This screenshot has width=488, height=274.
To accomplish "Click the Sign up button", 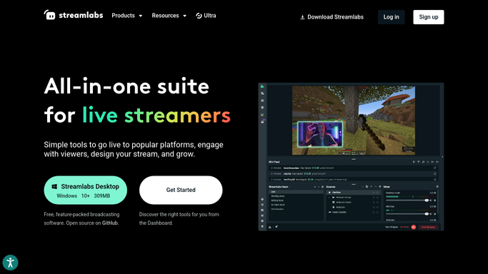I will point(429,17).
